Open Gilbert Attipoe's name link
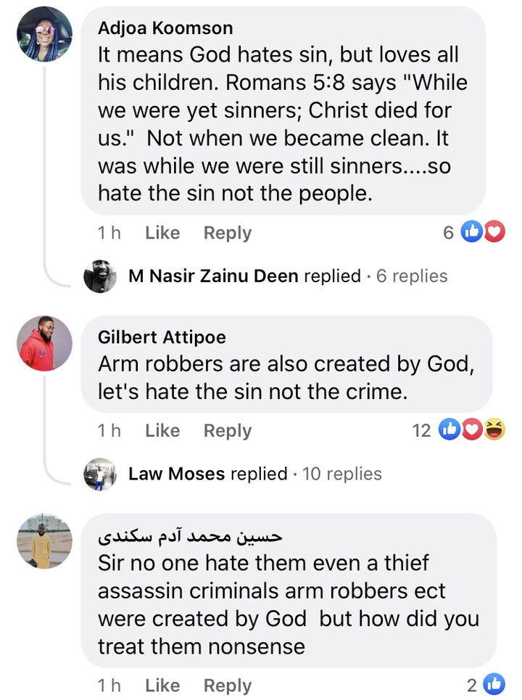 (x=162, y=337)
